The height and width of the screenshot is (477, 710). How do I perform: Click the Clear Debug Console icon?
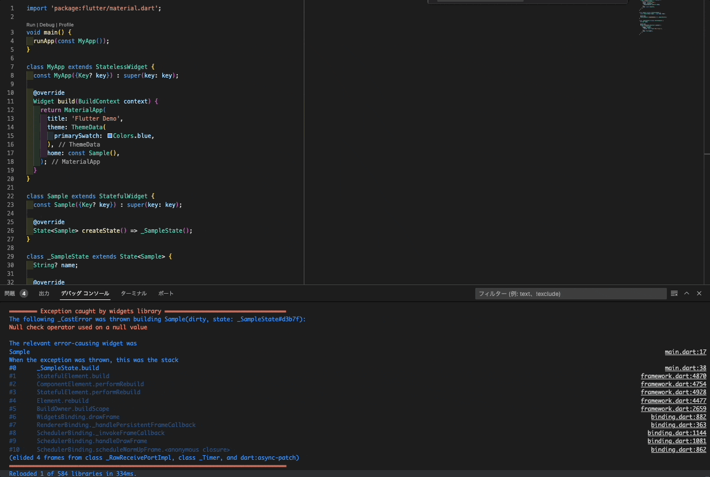tap(674, 293)
